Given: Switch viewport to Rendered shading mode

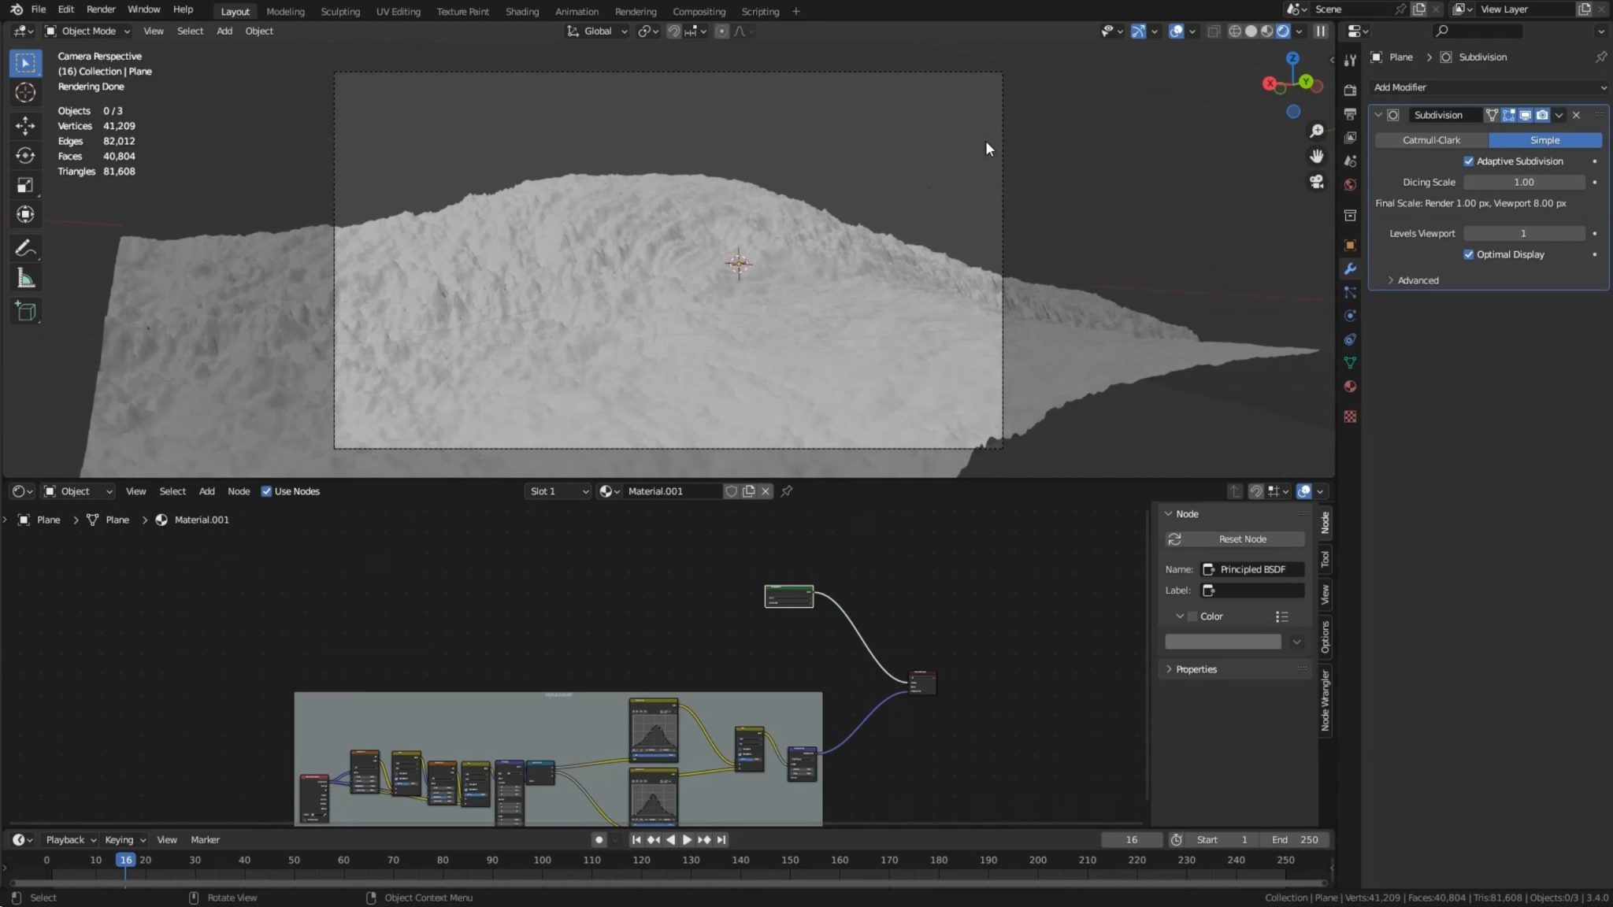Looking at the screenshot, I should pyautogui.click(x=1284, y=31).
